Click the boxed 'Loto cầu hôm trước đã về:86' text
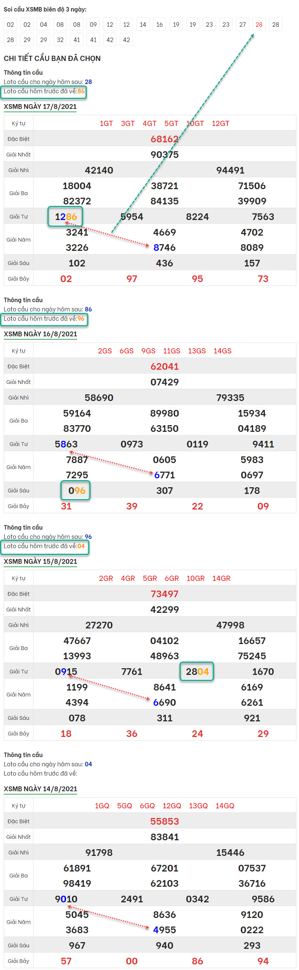 (44, 91)
